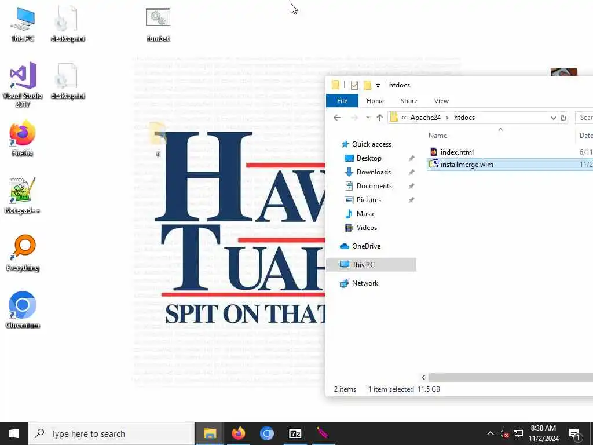
Task: Click the muted volume tray icon
Action: [504, 433]
